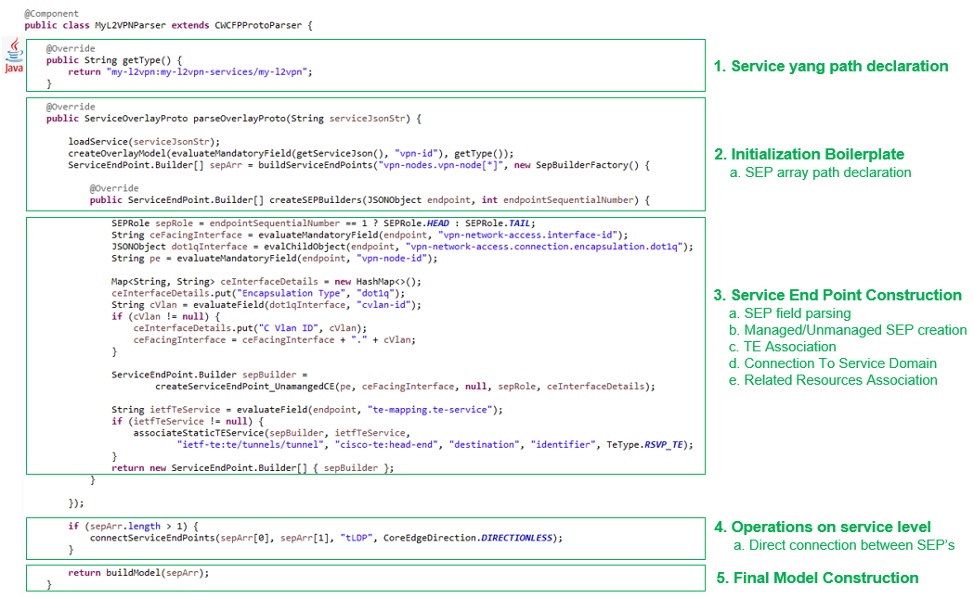The width and height of the screenshot is (974, 598).
Task: Click the createServiceEndPoint_UnamangedCE call
Action: 405,387
